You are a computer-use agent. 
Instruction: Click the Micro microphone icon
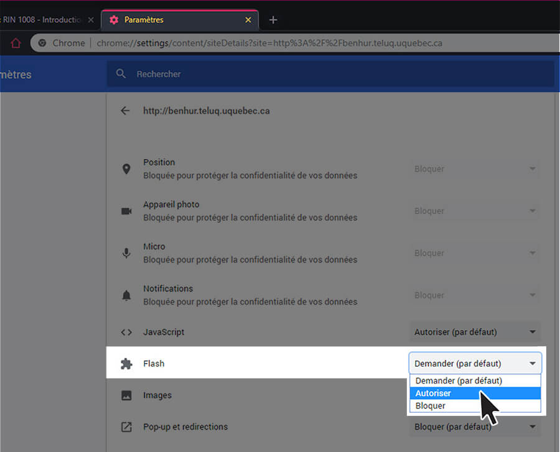pos(126,253)
